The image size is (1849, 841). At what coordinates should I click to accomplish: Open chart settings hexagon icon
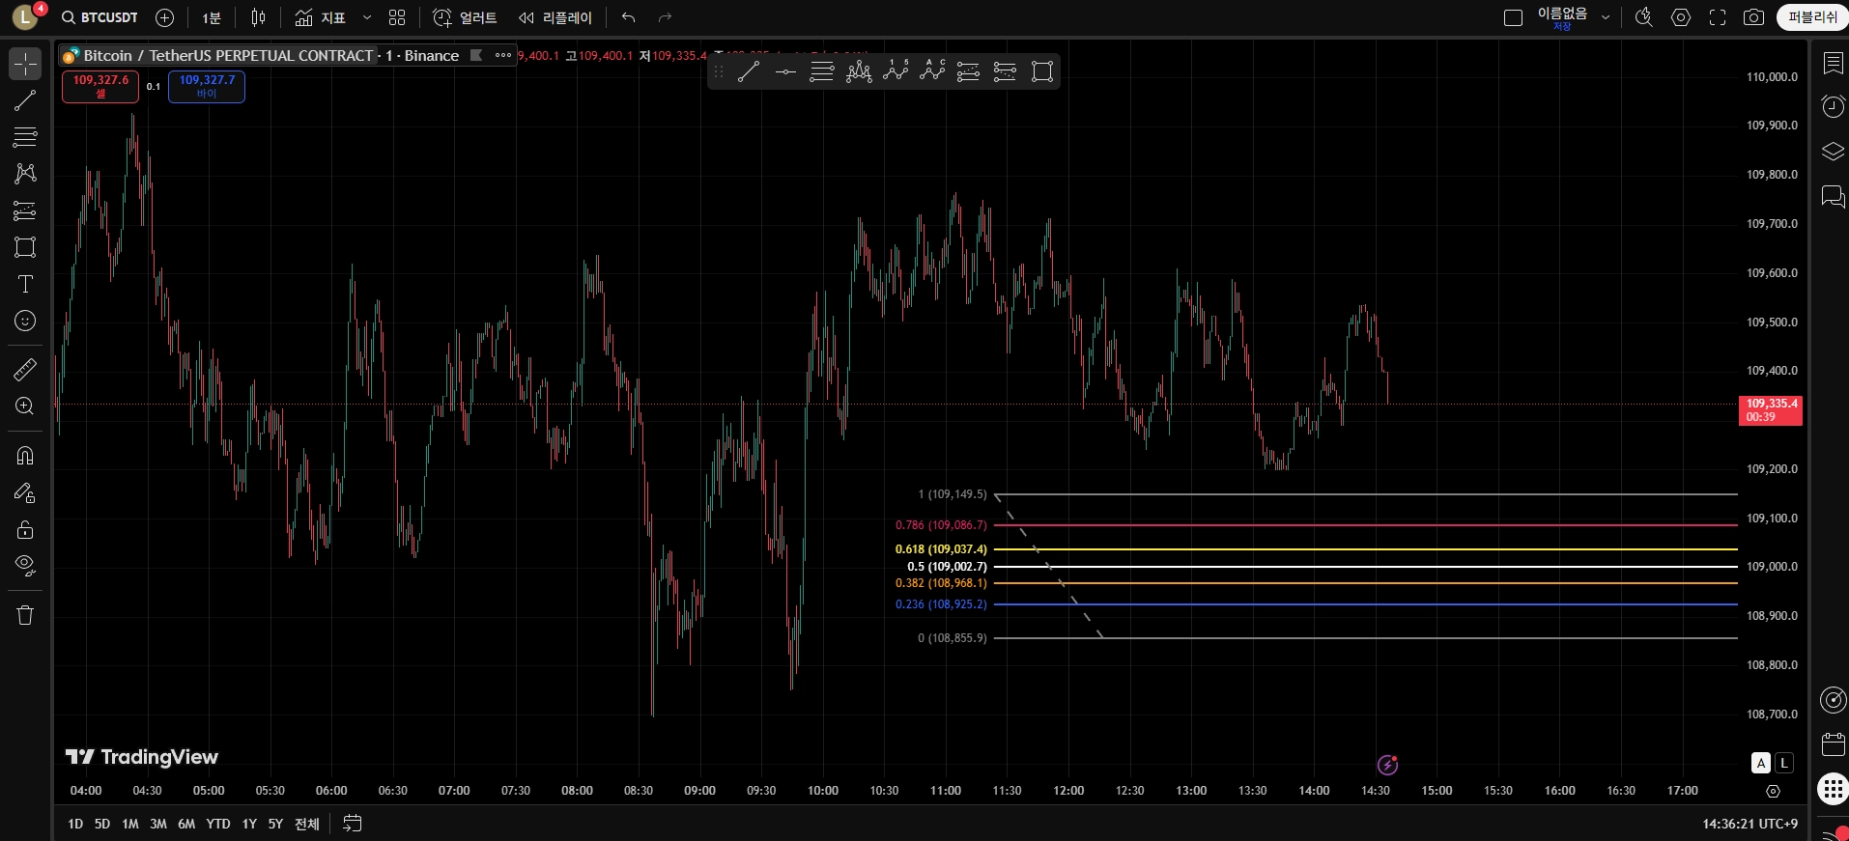[1681, 17]
